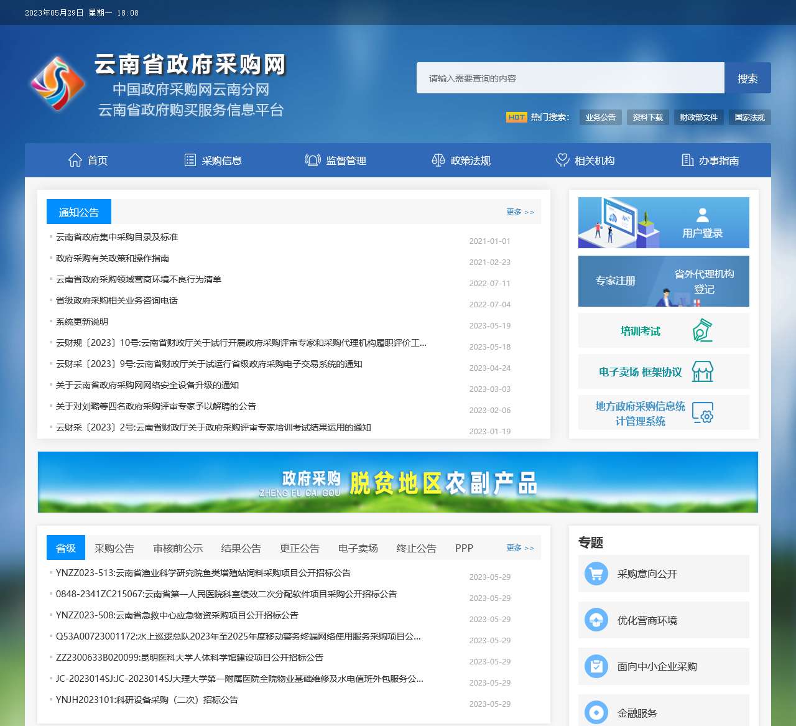Switch to the 结果公告 tab
The width and height of the screenshot is (796, 726).
(241, 548)
